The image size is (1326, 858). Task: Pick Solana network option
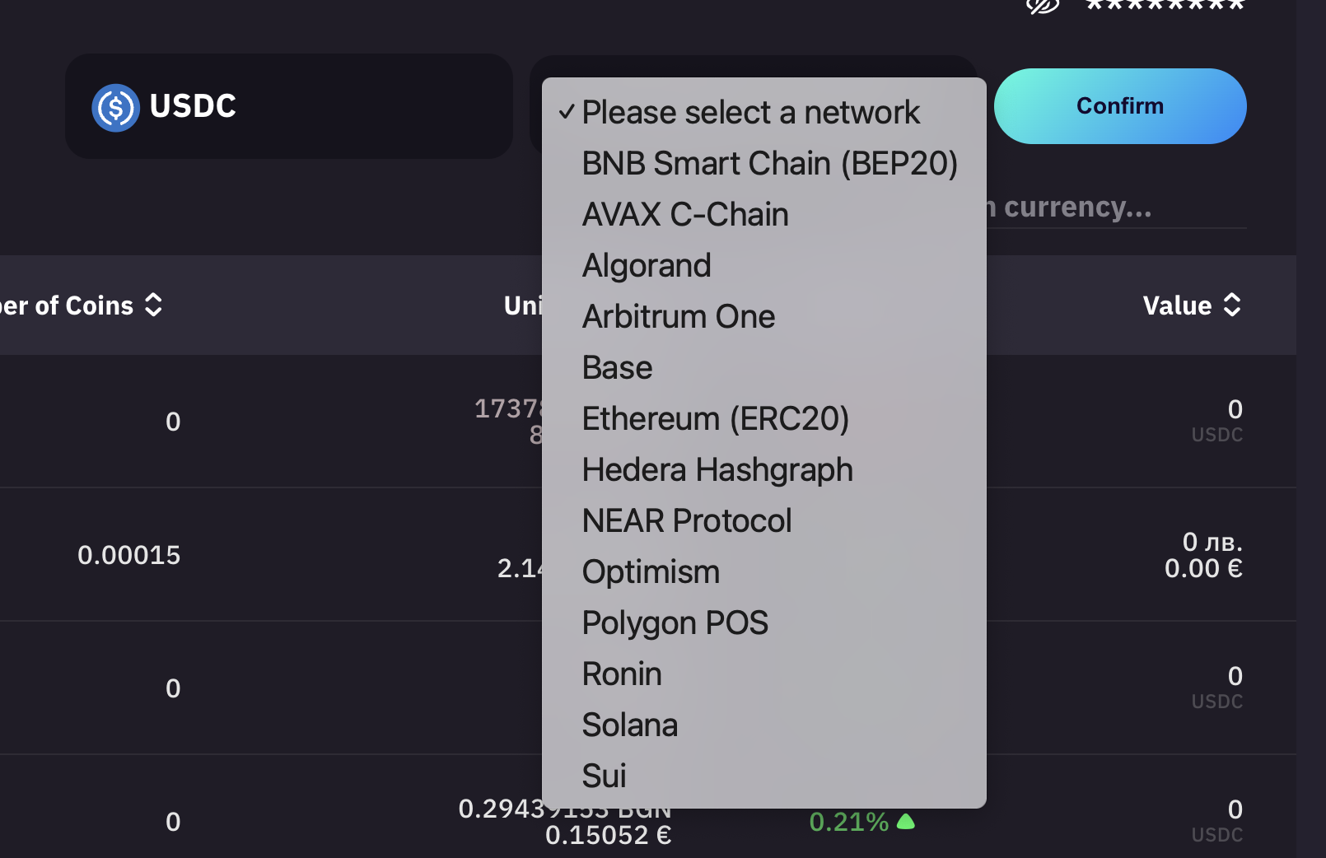pos(629,725)
